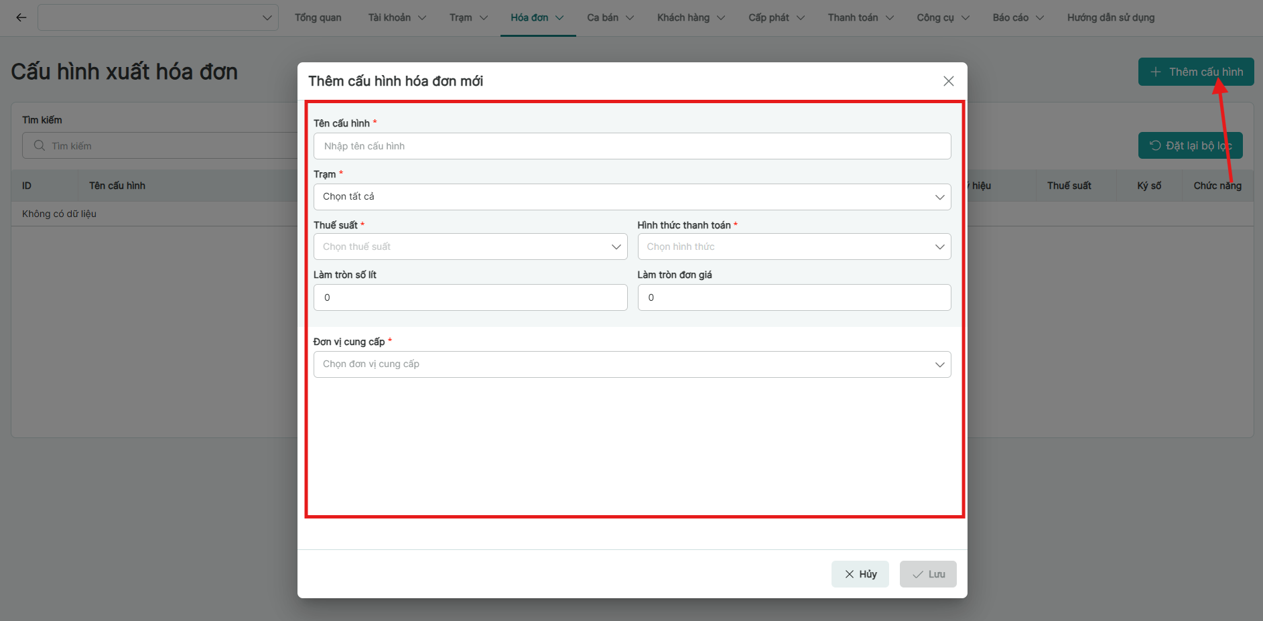1263x621 pixels.
Task: Click the reset icon on Đặt lại bộ lọc
Action: point(1155,145)
